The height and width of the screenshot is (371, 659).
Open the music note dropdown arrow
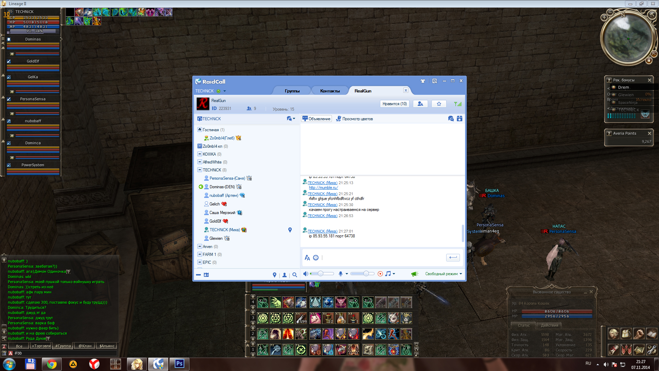click(x=394, y=274)
